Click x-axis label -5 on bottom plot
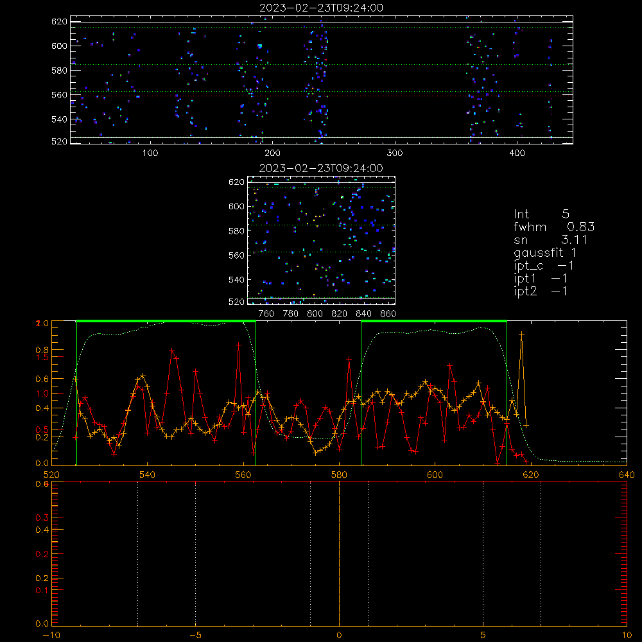This screenshot has height=642, width=642. 196,636
